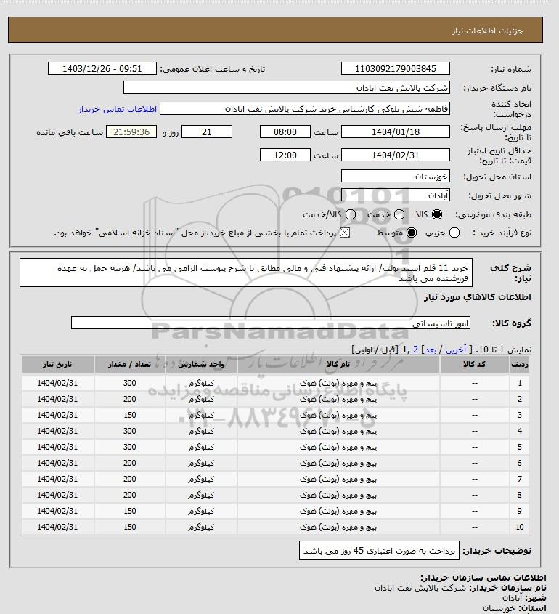Image resolution: width=559 pixels, height=614 pixels.
Task: Open page 2 of the items list
Action: click(415, 350)
